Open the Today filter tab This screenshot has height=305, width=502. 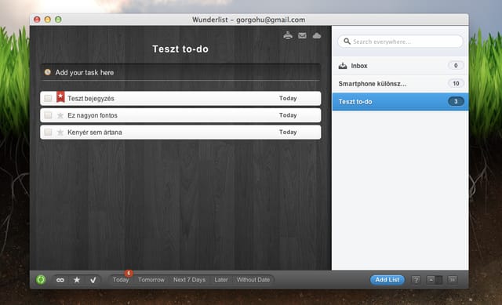click(x=121, y=280)
